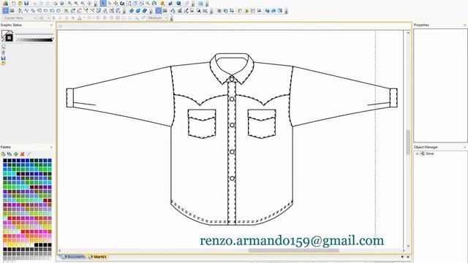468x263 pixels.
Task: Expand the Group node in Object Manager
Action: 418,153
